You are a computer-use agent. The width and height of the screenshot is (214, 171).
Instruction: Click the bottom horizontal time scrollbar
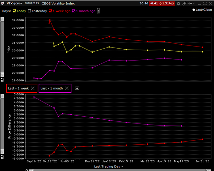point(120,170)
